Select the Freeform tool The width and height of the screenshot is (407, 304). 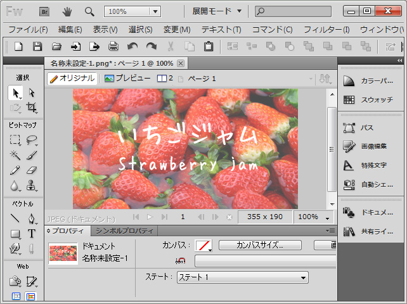point(15,249)
